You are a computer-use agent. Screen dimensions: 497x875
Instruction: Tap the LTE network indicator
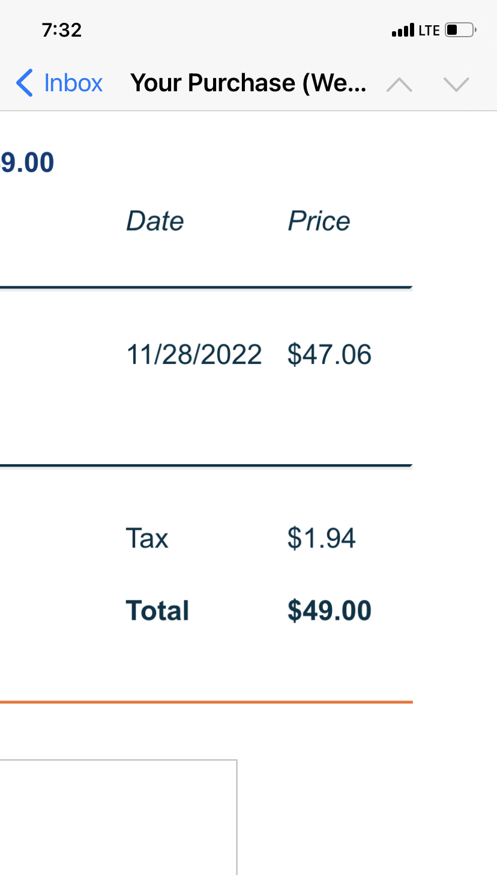[x=429, y=31]
